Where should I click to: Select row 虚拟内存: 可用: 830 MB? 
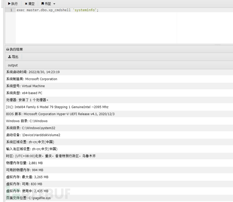[119, 184]
